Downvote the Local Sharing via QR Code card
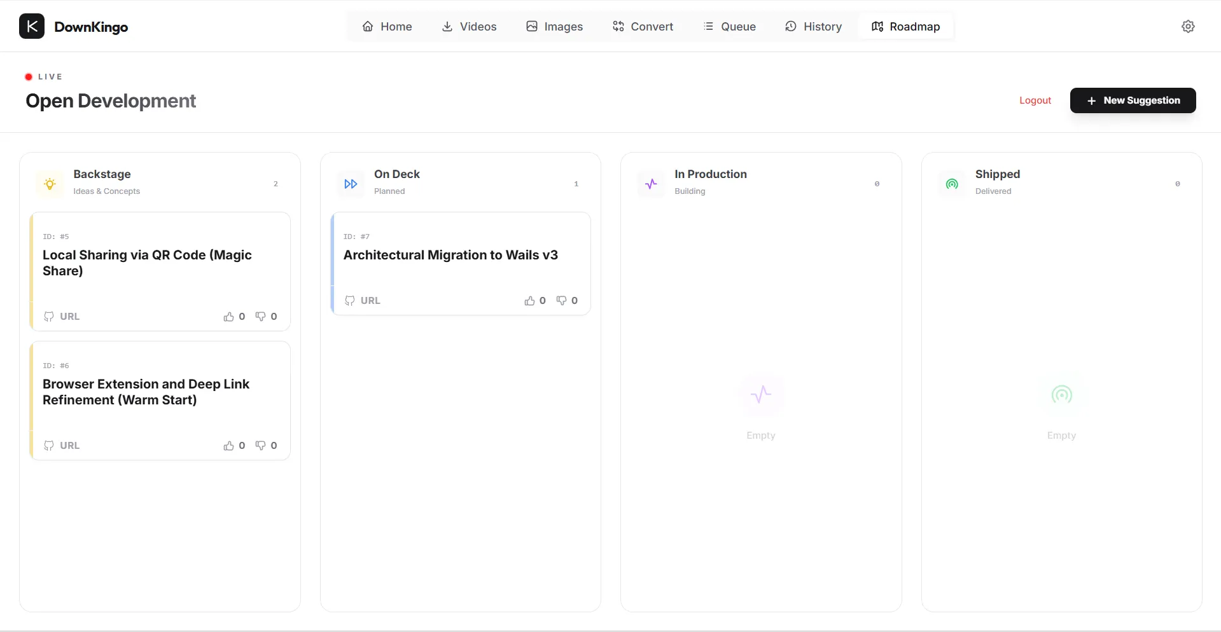Viewport: 1221px width, 632px height. click(266, 316)
